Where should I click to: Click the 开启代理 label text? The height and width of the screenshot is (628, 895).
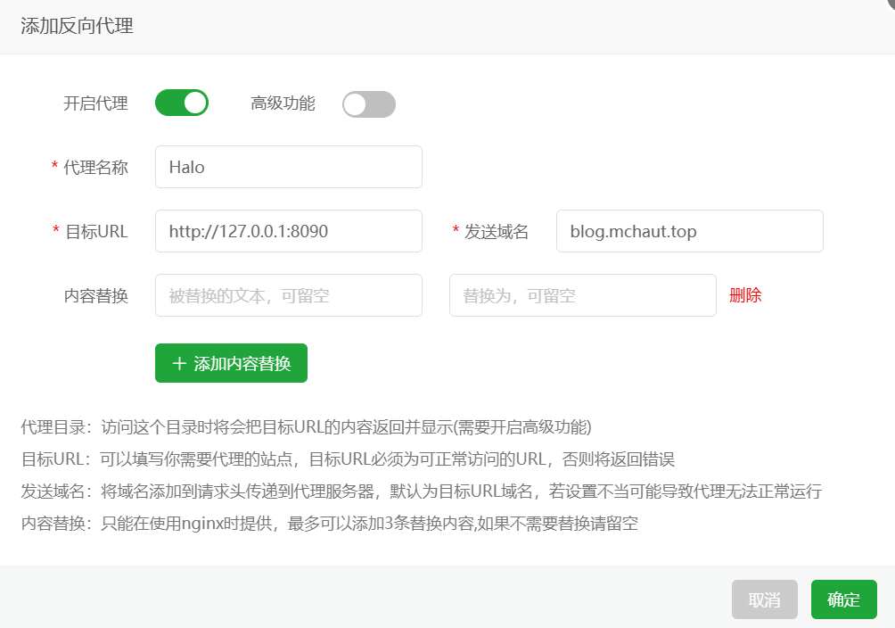click(x=95, y=103)
